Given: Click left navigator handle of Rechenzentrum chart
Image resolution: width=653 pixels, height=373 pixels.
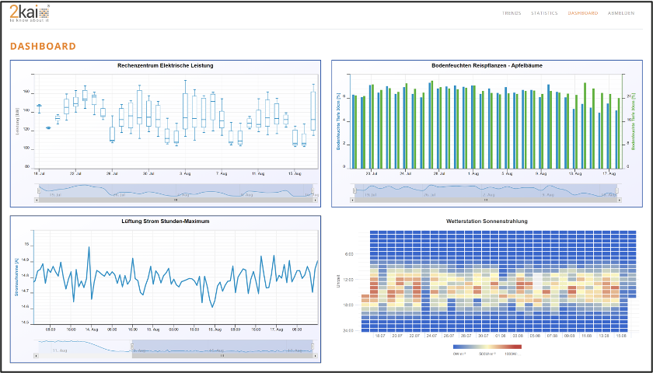Looking at the screenshot, I should (x=37, y=190).
